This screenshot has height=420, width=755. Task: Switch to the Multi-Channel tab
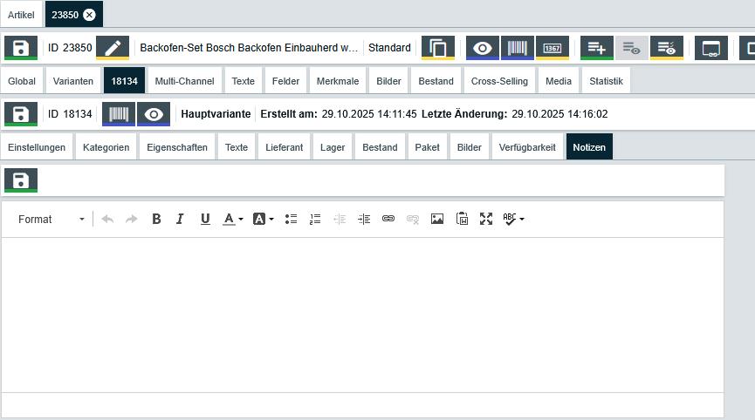point(184,81)
